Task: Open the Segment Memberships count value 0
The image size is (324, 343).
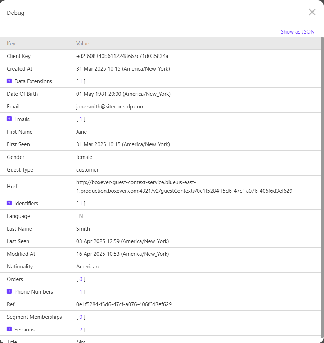Action: click(x=81, y=317)
